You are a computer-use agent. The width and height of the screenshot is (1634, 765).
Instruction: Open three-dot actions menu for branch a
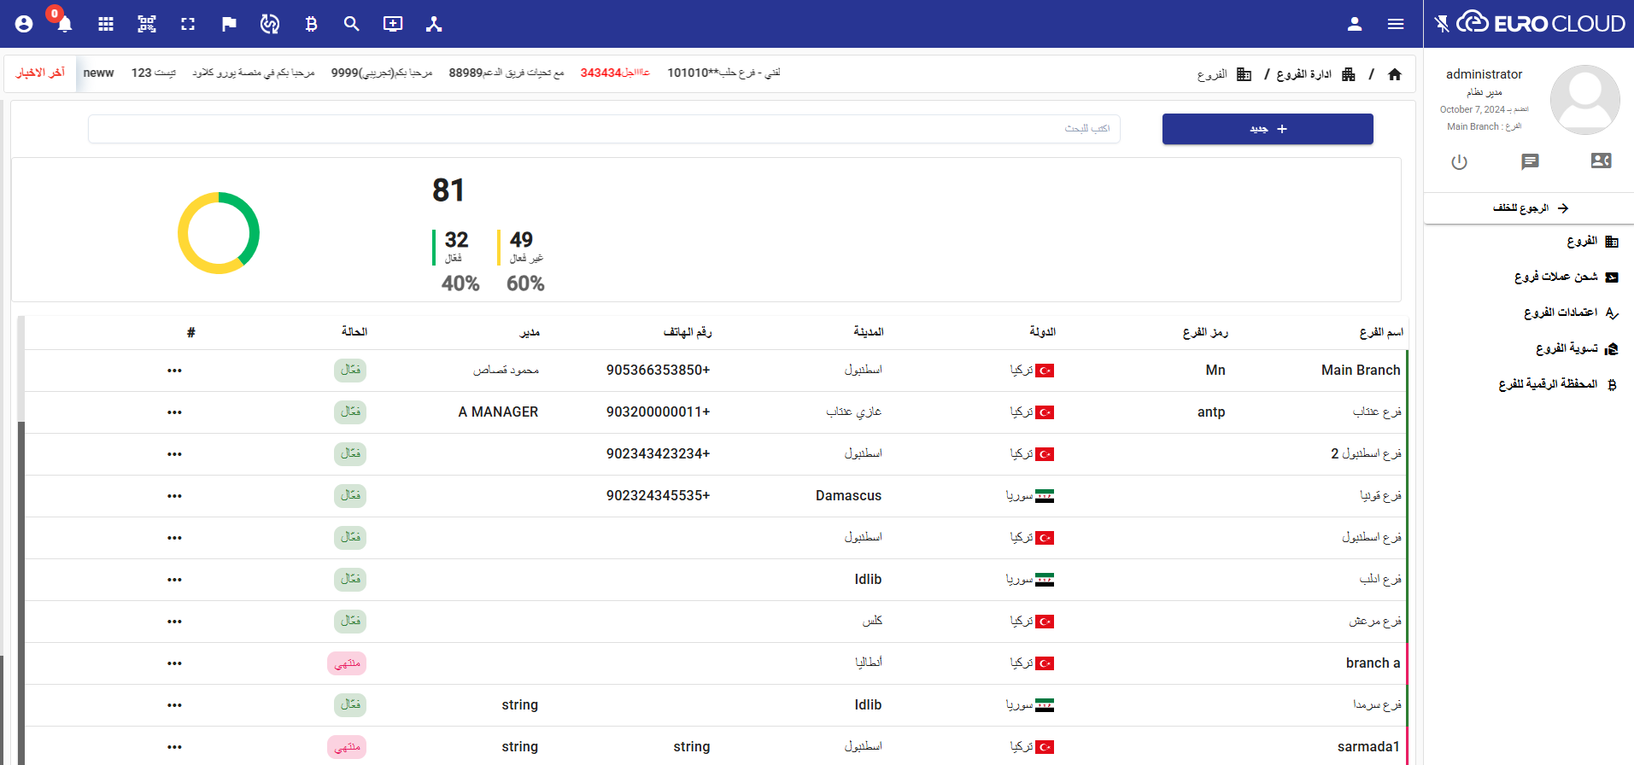174,663
